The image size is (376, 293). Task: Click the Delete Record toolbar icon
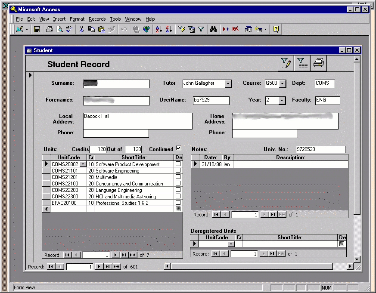[x=236, y=29]
